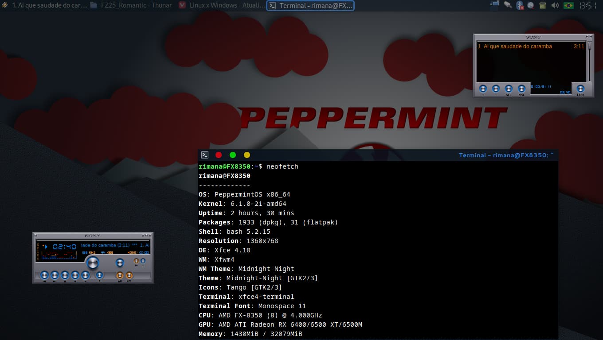603x340 pixels.
Task: Open the Bluetooth tray icon
Action: tap(520, 5)
